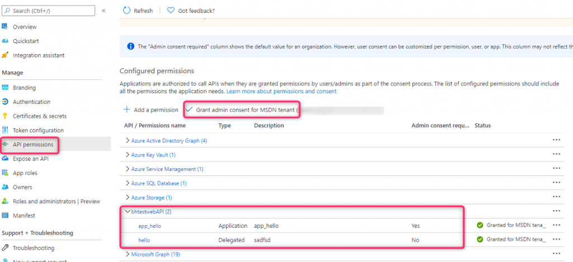Click the Expose an API cloud icon
This screenshot has height=262, width=573.
(4, 159)
